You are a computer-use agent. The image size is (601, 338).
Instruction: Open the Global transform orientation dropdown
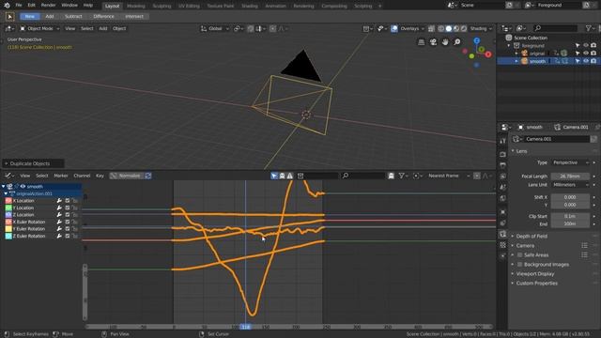(215, 29)
